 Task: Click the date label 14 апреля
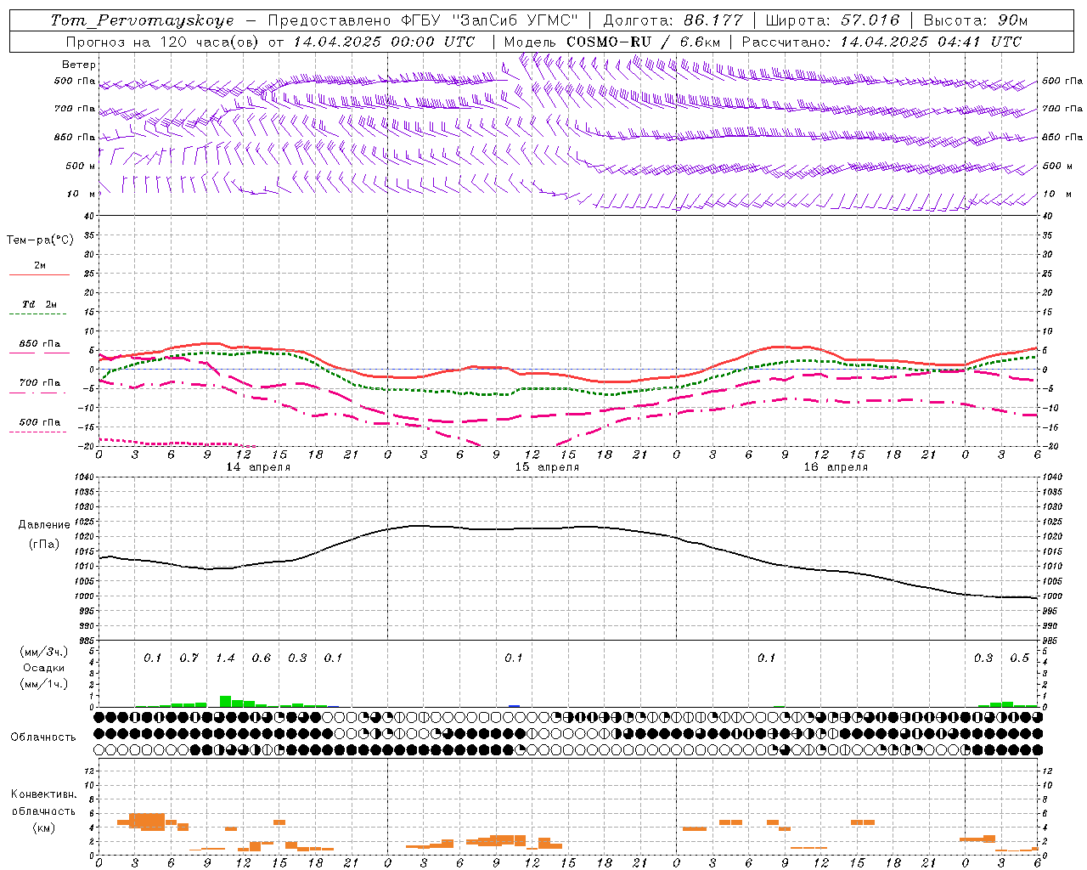point(258,467)
